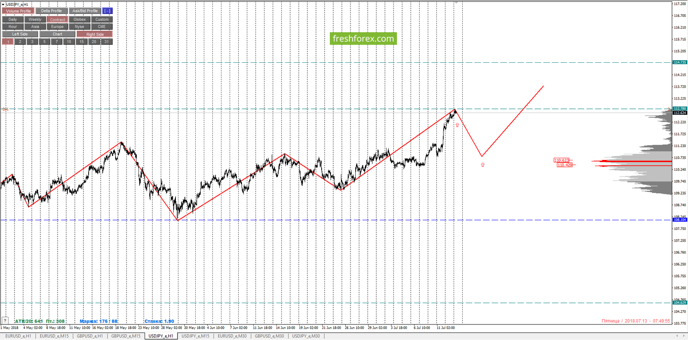Viewport: 688px width, 340px height.
Task: Collapse the profile panel with [-] button
Action: tap(107, 11)
